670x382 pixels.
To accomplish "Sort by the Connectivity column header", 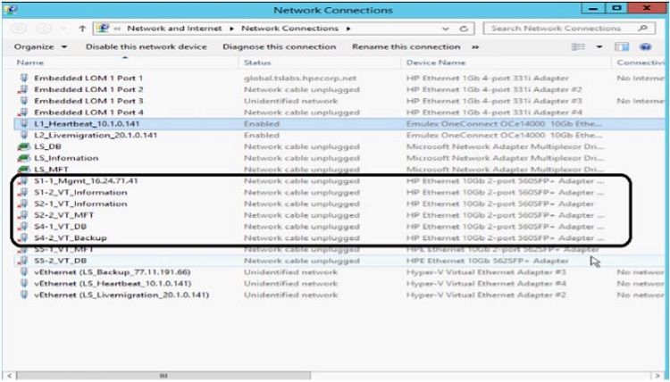I will [x=641, y=62].
